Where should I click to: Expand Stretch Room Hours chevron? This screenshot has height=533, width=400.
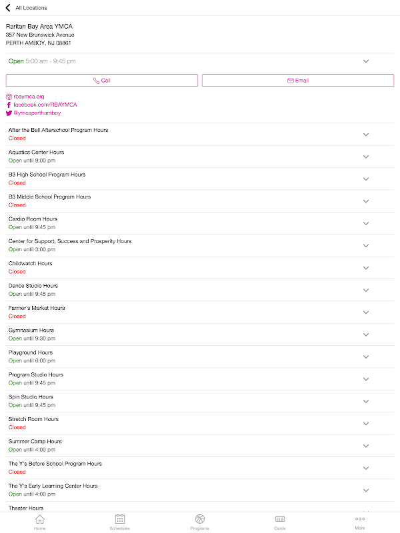tap(366, 424)
